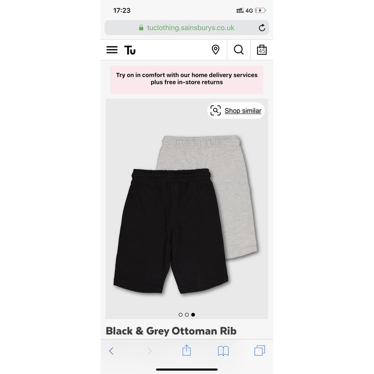
Task: Select third filled carousel dot
Action: pyautogui.click(x=193, y=315)
